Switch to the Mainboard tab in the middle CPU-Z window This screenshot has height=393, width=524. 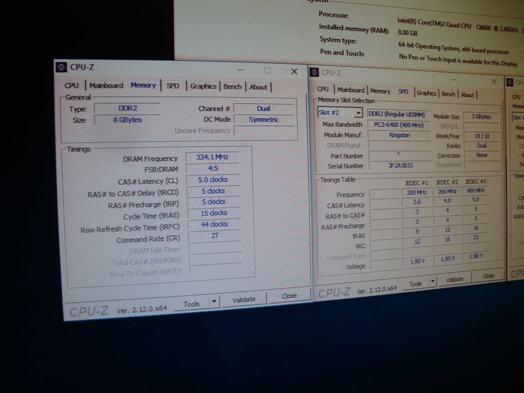pyautogui.click(x=351, y=90)
